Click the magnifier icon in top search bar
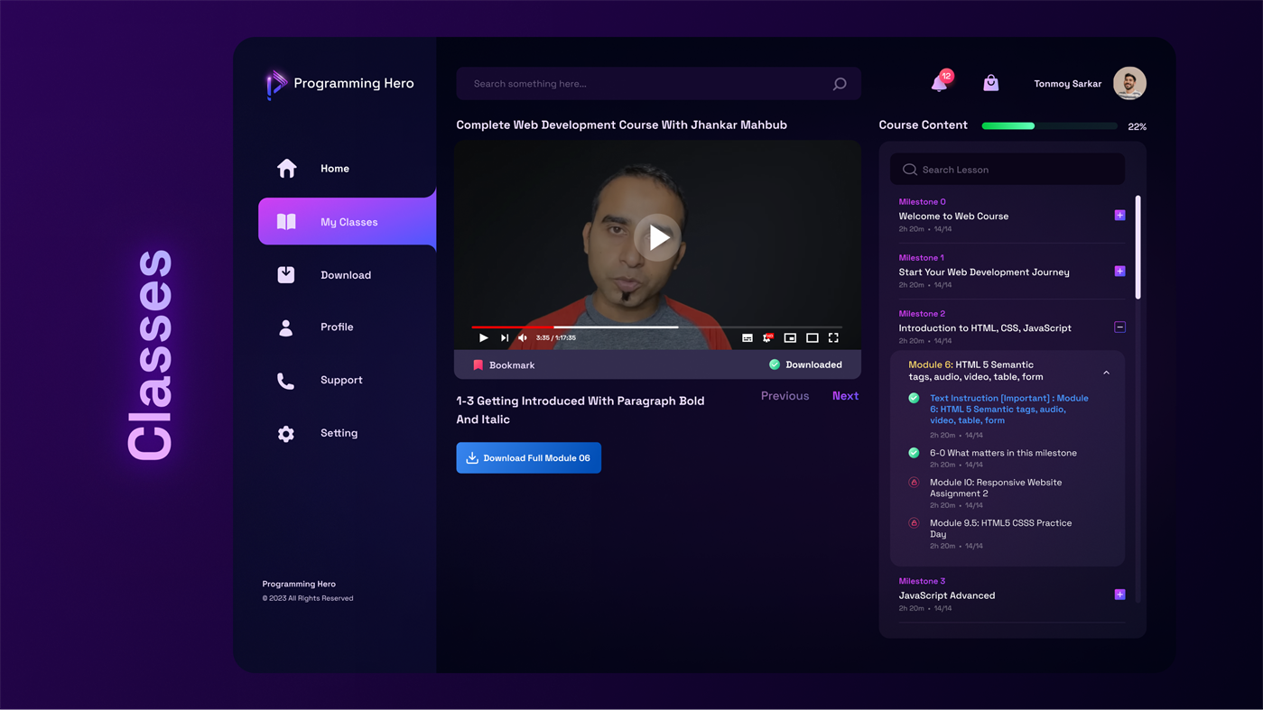 [840, 84]
